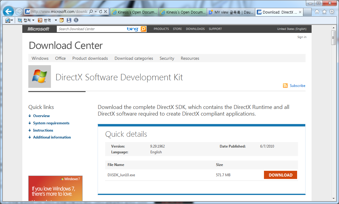Screen dimensions: 339x204
Task: Click the Windows flag product thumbnail
Action: coord(39,76)
